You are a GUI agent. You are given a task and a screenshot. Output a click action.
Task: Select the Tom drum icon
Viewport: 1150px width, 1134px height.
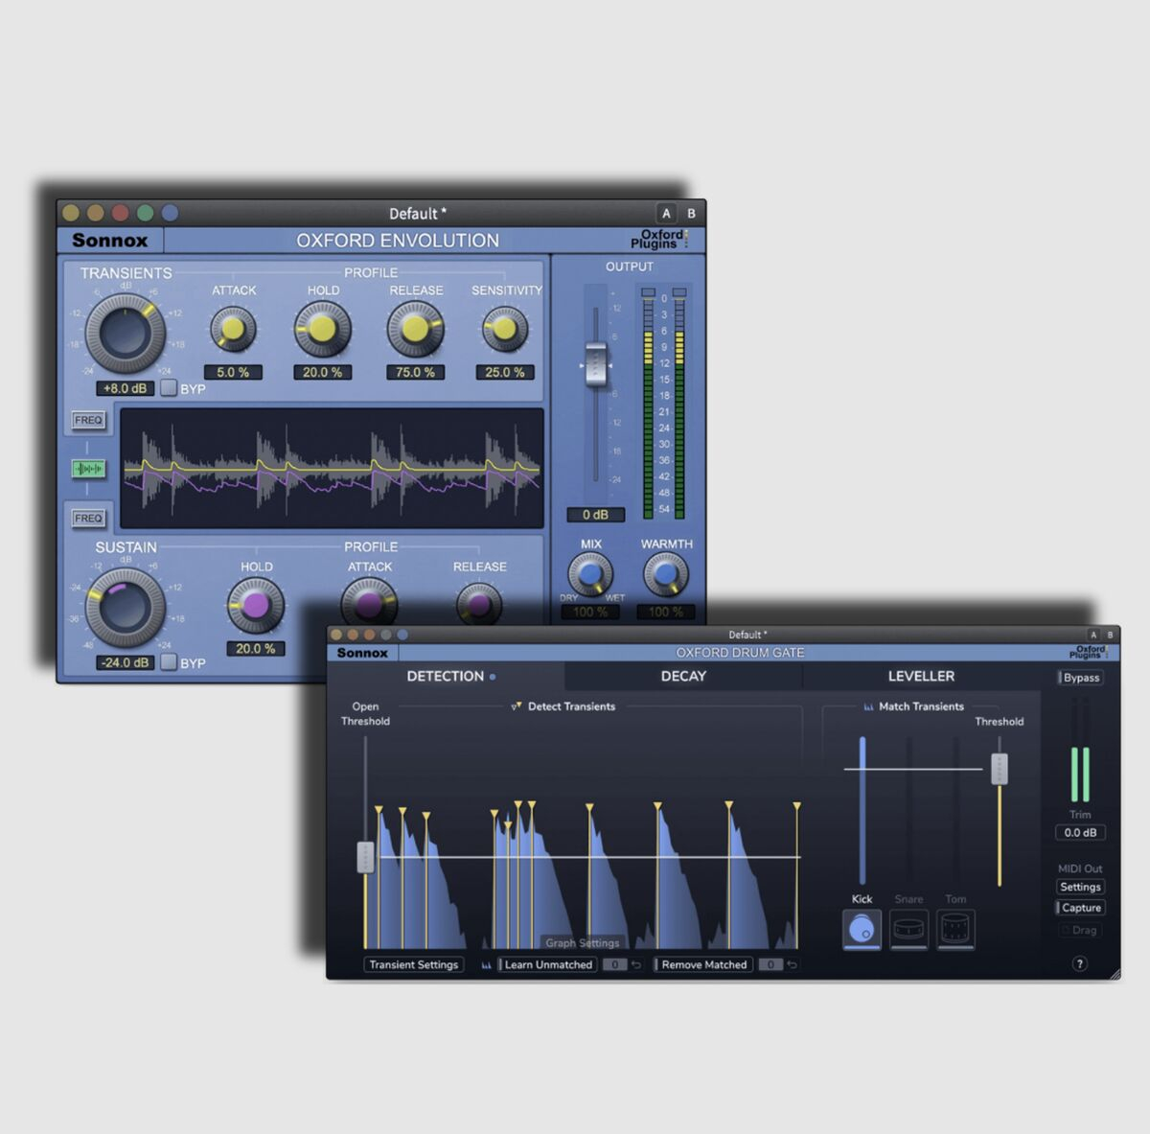coord(955,929)
